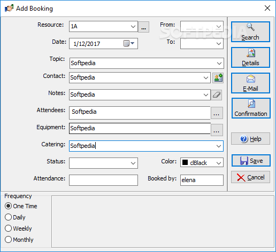
Task: Expand the Catering dropdown
Action: pos(219,146)
